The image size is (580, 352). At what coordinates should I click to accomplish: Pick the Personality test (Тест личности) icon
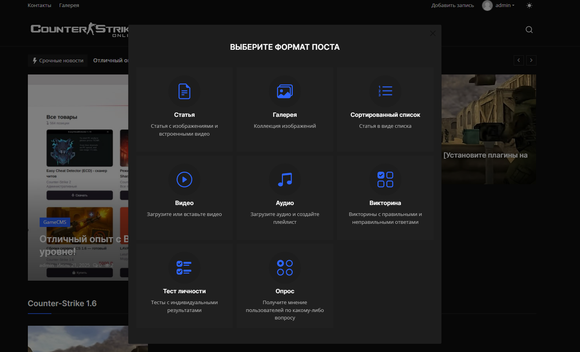pos(184,268)
